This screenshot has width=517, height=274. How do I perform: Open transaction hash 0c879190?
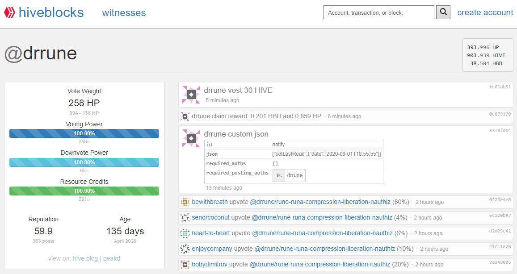[500, 114]
